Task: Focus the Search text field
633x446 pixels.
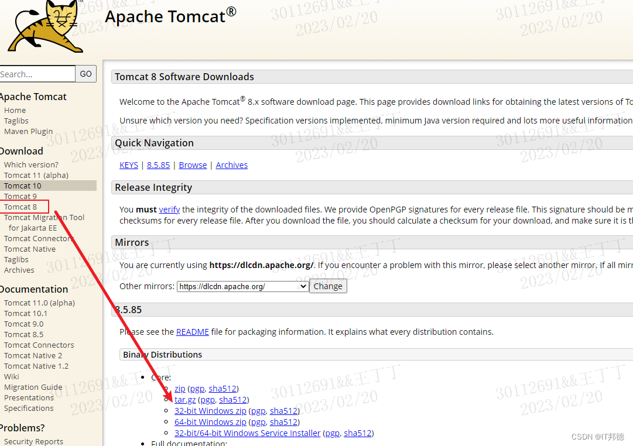Action: pos(37,74)
